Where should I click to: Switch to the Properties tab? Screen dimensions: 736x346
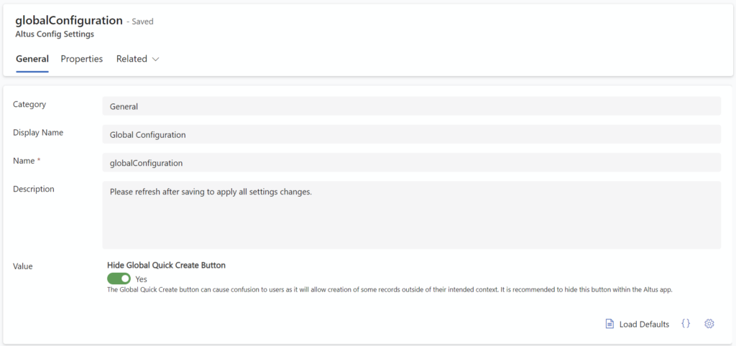82,59
